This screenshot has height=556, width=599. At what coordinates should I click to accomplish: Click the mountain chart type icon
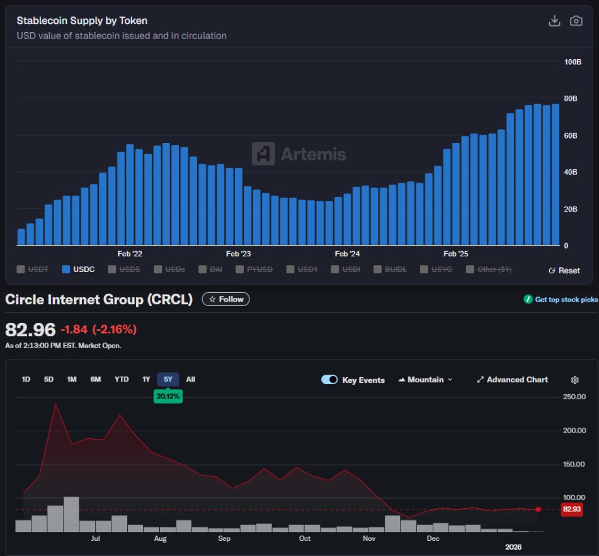tap(401, 380)
